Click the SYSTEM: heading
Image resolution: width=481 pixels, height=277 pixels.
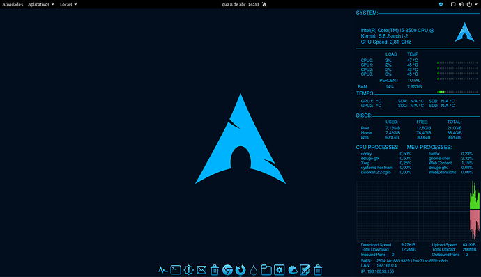pyautogui.click(x=367, y=13)
